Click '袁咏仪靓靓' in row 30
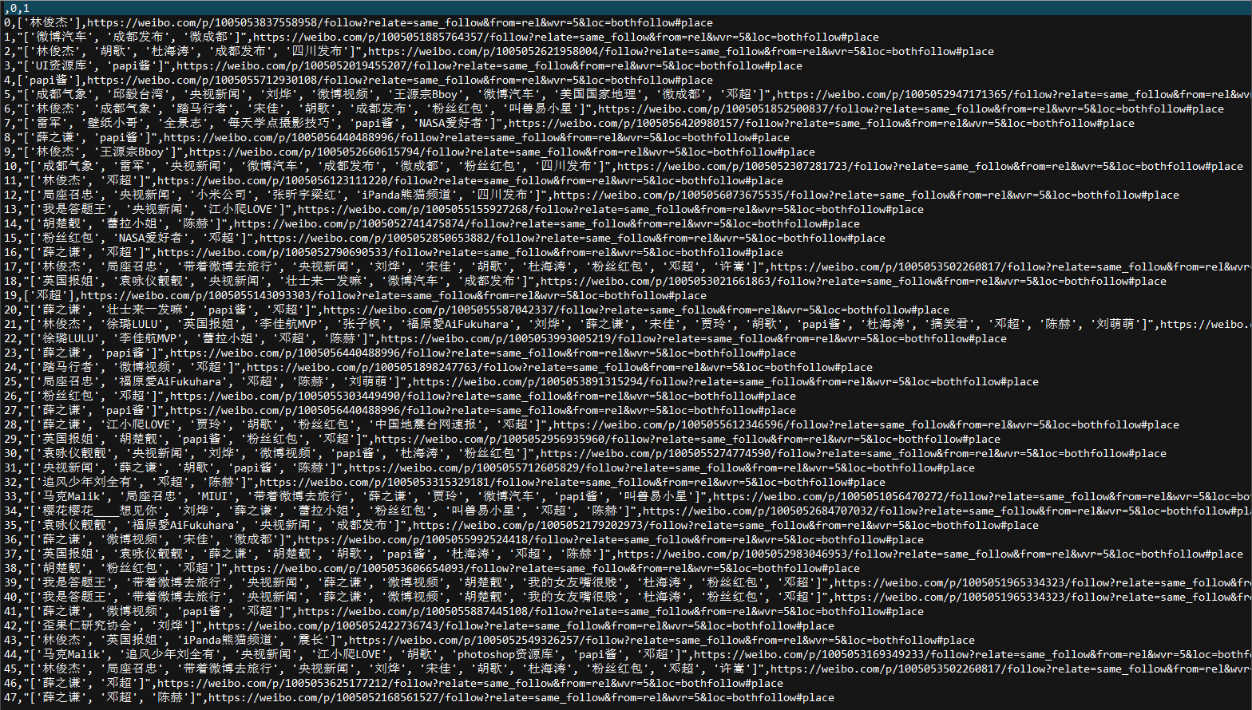The width and height of the screenshot is (1252, 710). 74,453
